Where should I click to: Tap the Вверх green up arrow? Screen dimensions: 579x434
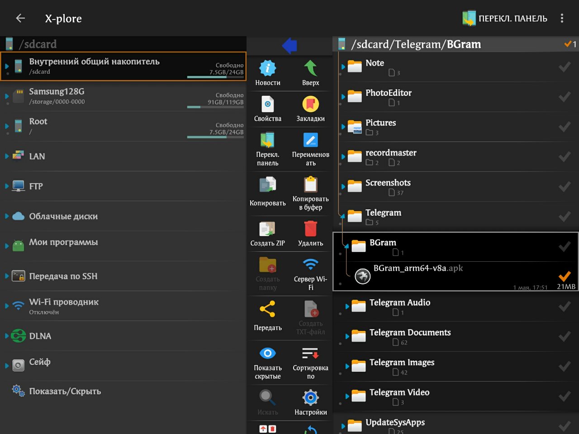(311, 68)
